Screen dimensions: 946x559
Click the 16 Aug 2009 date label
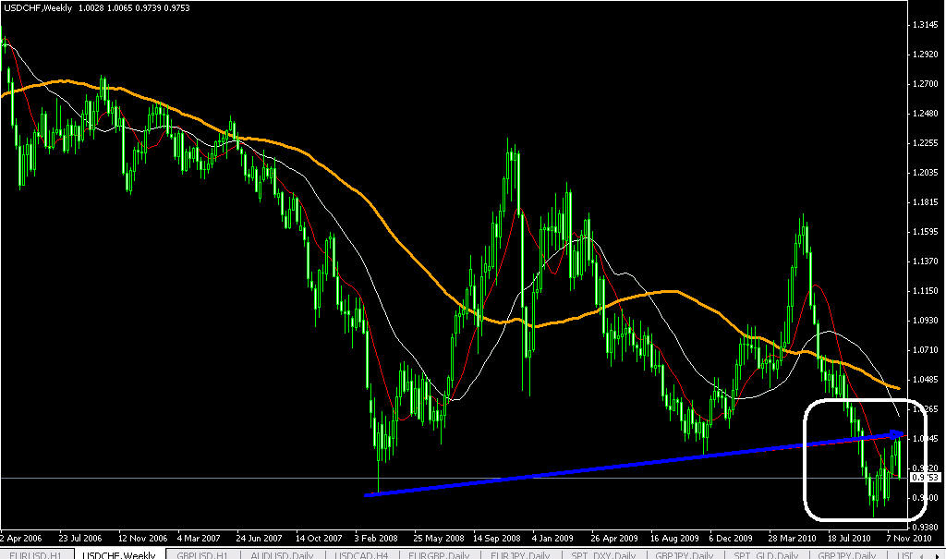point(673,538)
